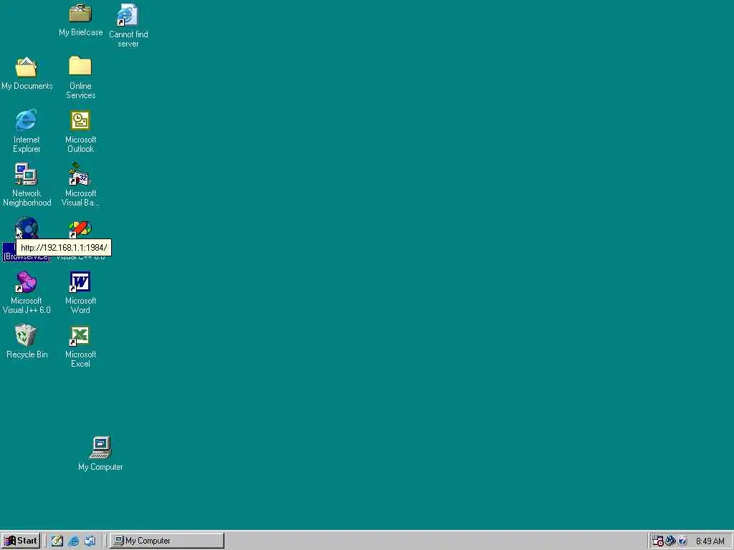The height and width of the screenshot is (550, 734).
Task: Click the Task Scheduler tray icon
Action: tap(658, 541)
